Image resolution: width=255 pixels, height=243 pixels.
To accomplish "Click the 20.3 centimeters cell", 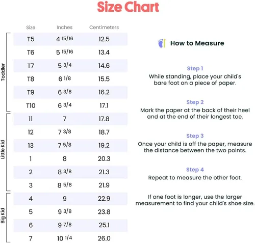I will point(104,159).
